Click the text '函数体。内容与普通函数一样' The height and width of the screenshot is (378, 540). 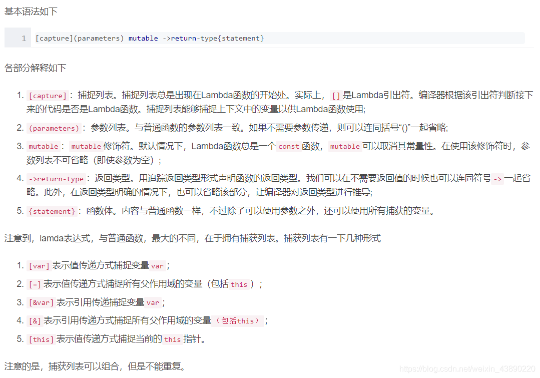(144, 211)
